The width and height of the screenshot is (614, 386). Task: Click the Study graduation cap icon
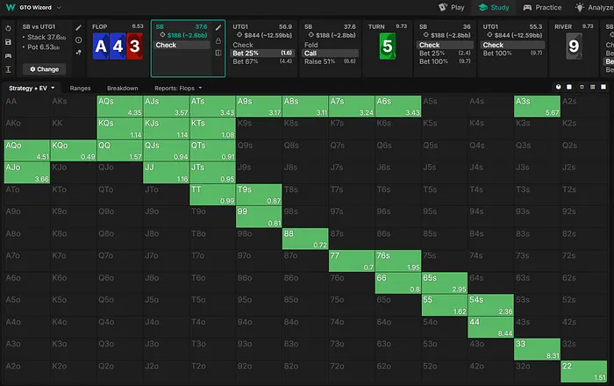click(x=483, y=7)
